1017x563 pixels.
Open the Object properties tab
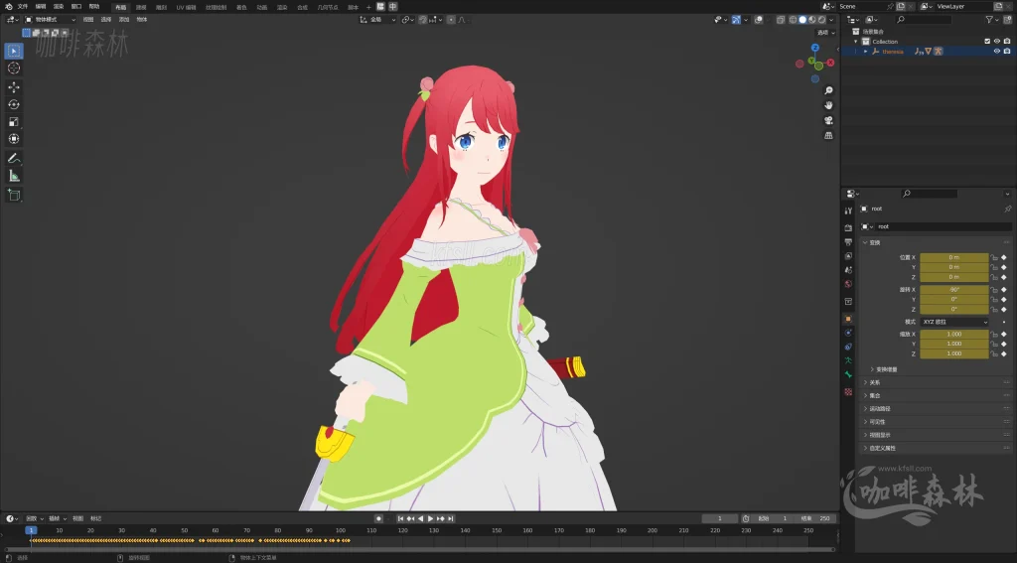pyautogui.click(x=848, y=319)
